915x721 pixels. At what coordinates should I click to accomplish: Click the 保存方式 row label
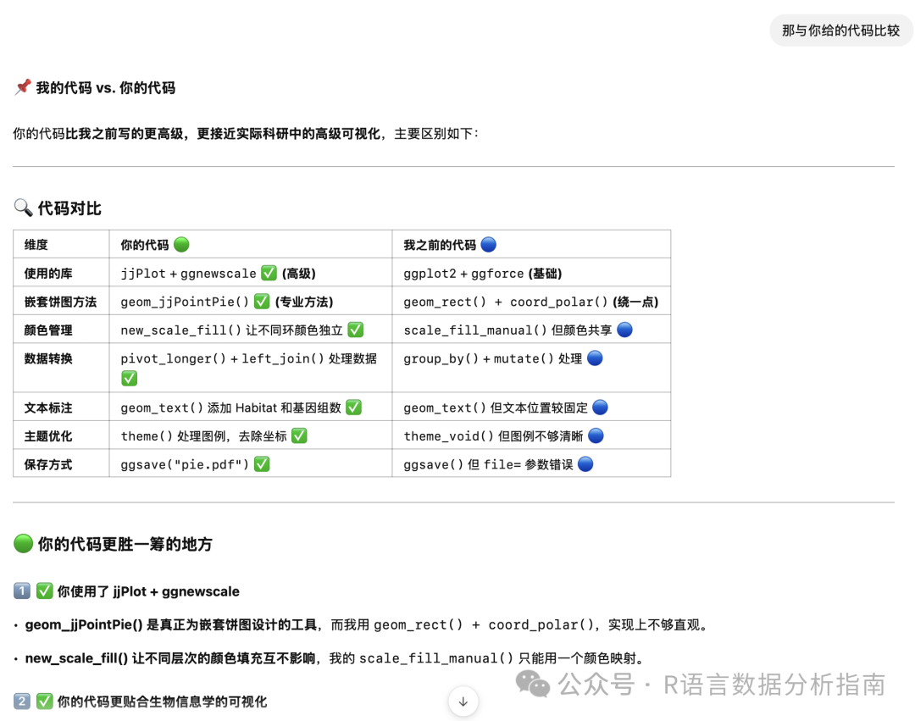(48, 465)
